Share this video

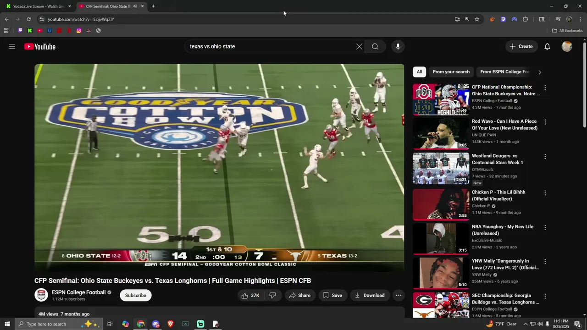tap(300, 296)
